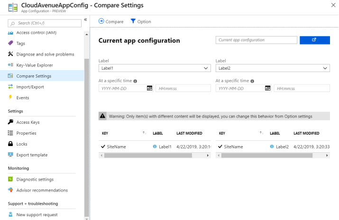Click the Events lightning bolt icon
The width and height of the screenshot is (339, 220).
[x=10, y=97]
